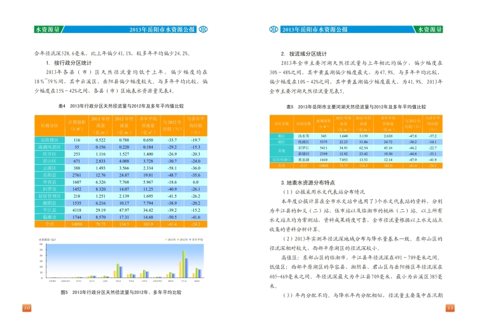Screen dimensions: 477x332
Task: Click the '临湘市' row label in Table 4
Action: click(50, 217)
